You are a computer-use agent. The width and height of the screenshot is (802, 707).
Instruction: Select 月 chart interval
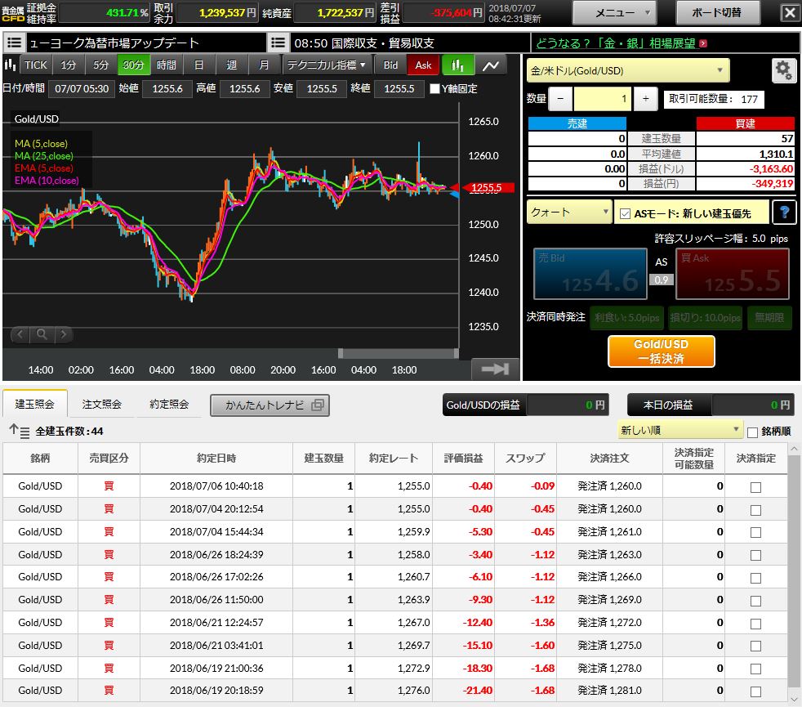click(264, 65)
